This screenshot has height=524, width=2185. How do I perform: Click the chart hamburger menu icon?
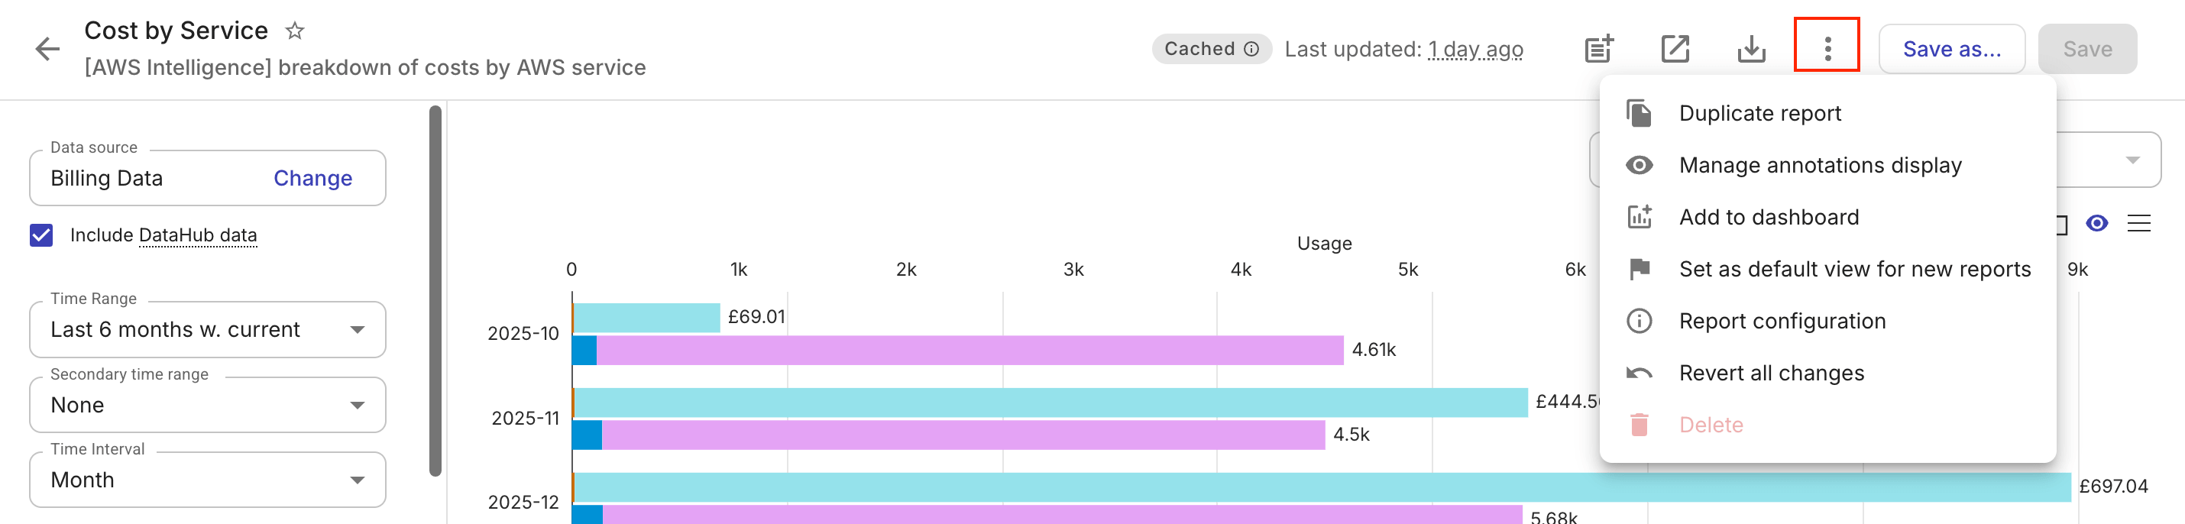click(x=2138, y=224)
